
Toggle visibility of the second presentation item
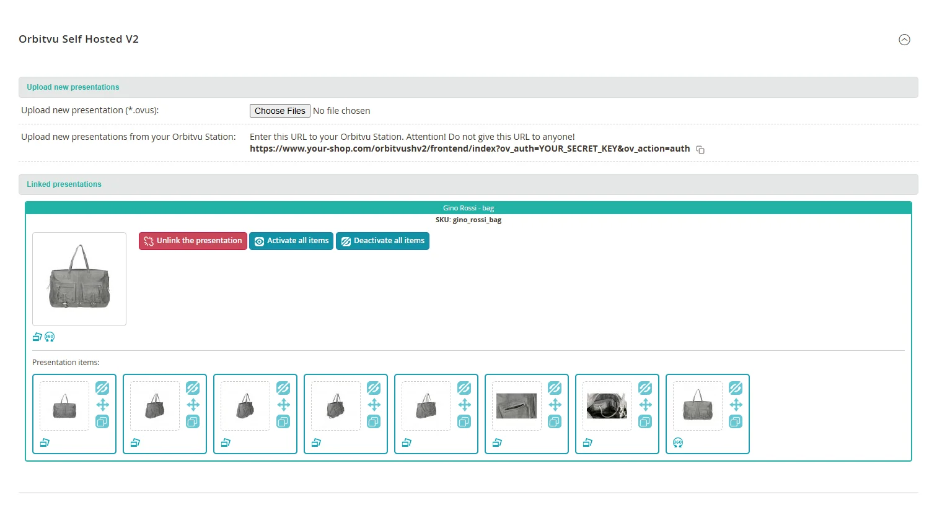point(193,388)
